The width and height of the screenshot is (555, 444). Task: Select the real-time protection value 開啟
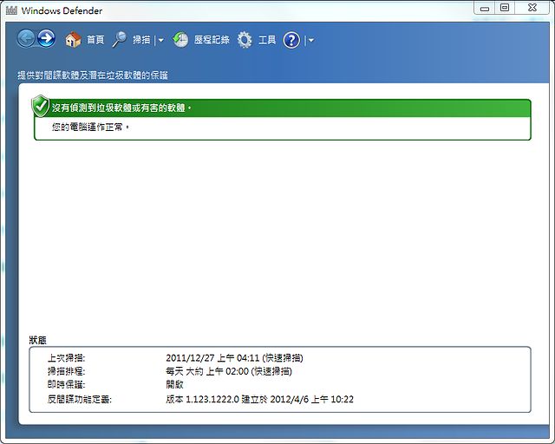(x=174, y=384)
